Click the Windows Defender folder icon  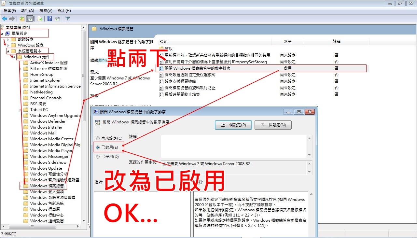pos(26,121)
